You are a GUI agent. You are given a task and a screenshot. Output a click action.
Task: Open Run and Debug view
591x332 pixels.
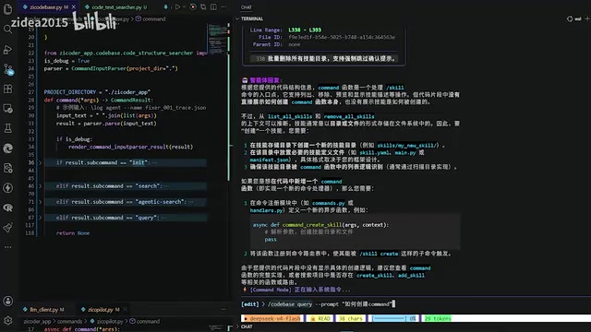tap(8, 49)
